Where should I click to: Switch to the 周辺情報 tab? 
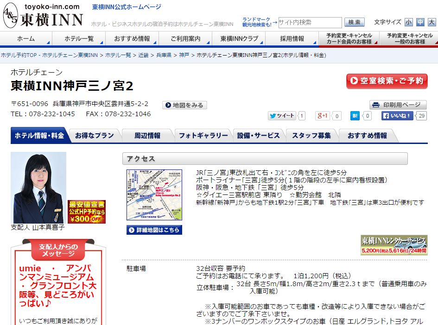[147, 136]
